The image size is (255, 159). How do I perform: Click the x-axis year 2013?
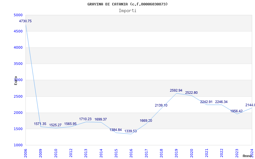pyautogui.click(x=86, y=153)
